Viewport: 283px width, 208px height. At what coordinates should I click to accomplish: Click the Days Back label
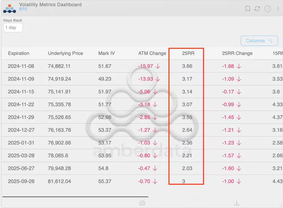(13, 20)
